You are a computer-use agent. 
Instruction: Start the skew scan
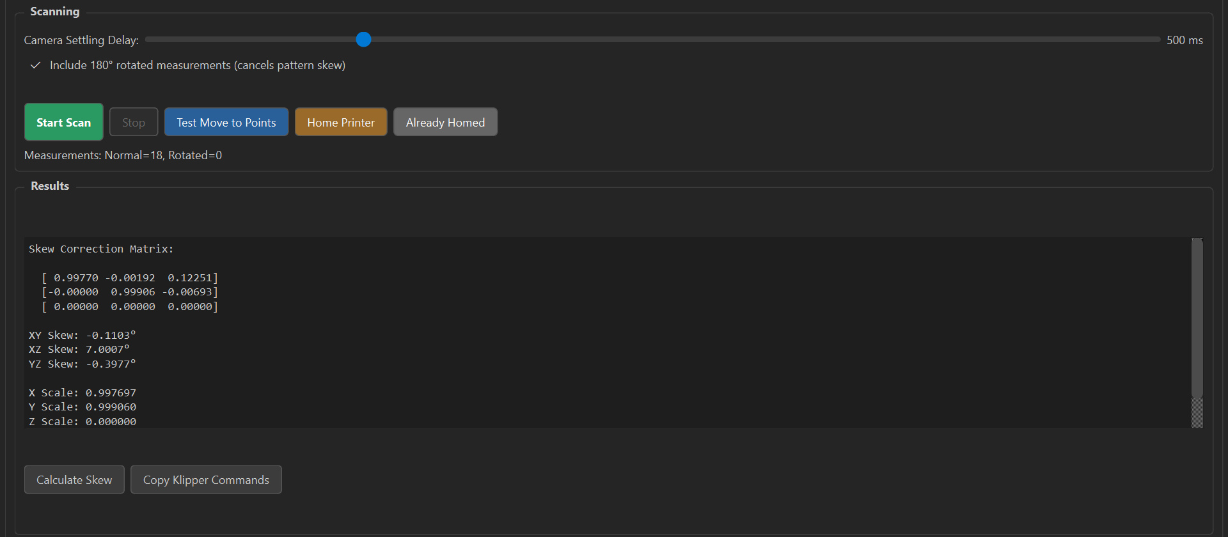(x=64, y=122)
